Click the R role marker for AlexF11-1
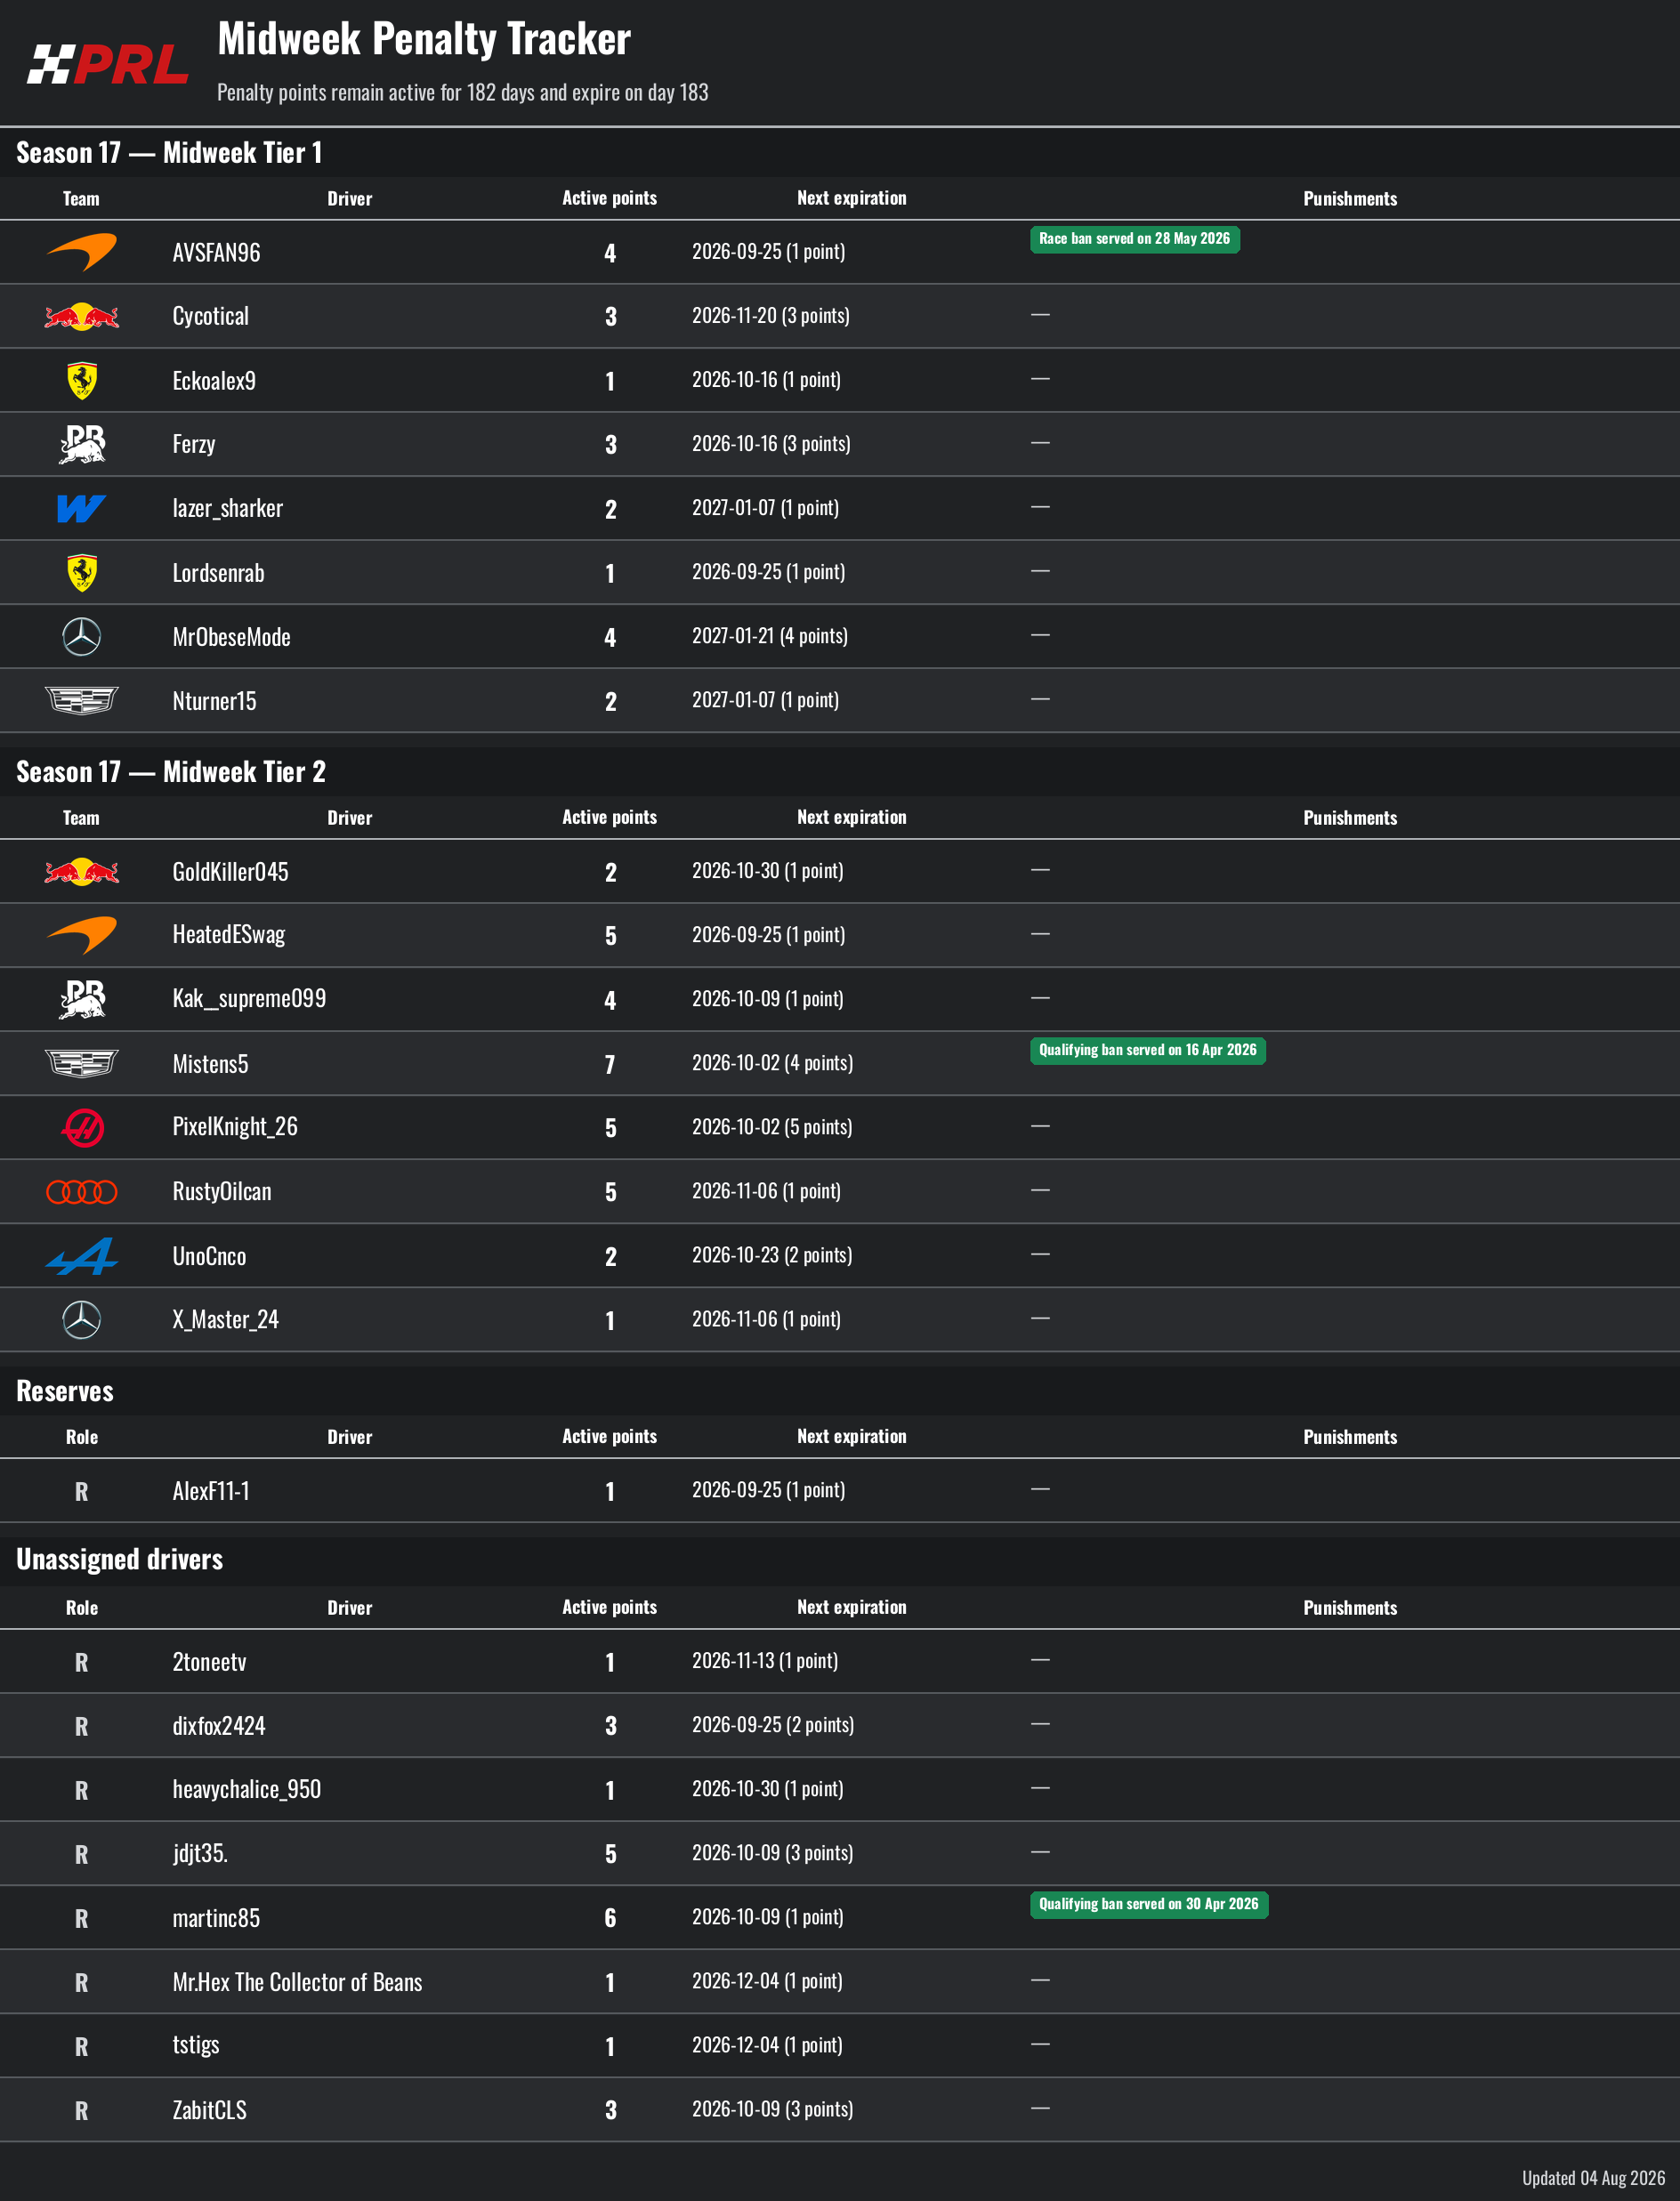Screen dimensions: 1680x2201 [82, 1491]
